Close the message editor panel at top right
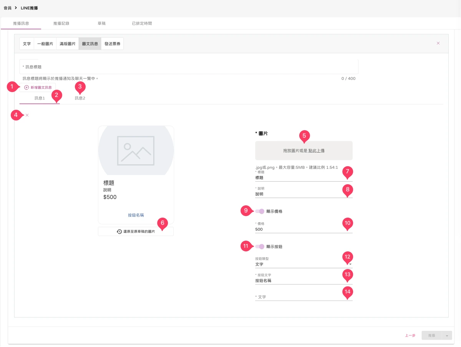Screen dimensions: 461x347 438,43
